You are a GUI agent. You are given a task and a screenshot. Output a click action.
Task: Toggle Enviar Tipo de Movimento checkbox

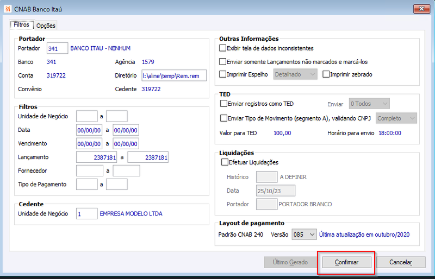coord(223,118)
